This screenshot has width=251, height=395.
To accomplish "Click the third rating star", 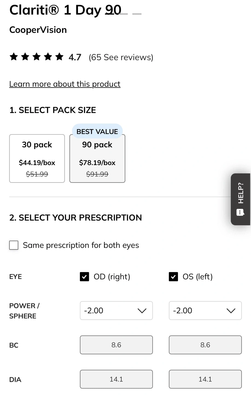I will coord(36,57).
